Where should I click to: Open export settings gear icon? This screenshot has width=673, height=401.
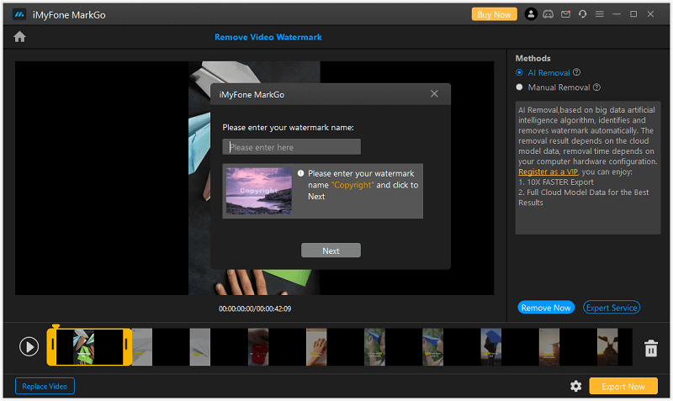575,386
